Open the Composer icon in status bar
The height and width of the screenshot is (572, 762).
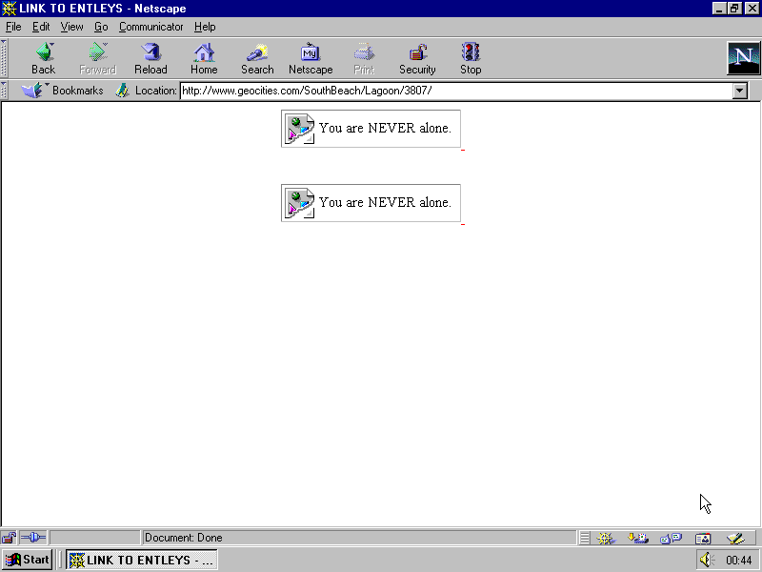733,538
